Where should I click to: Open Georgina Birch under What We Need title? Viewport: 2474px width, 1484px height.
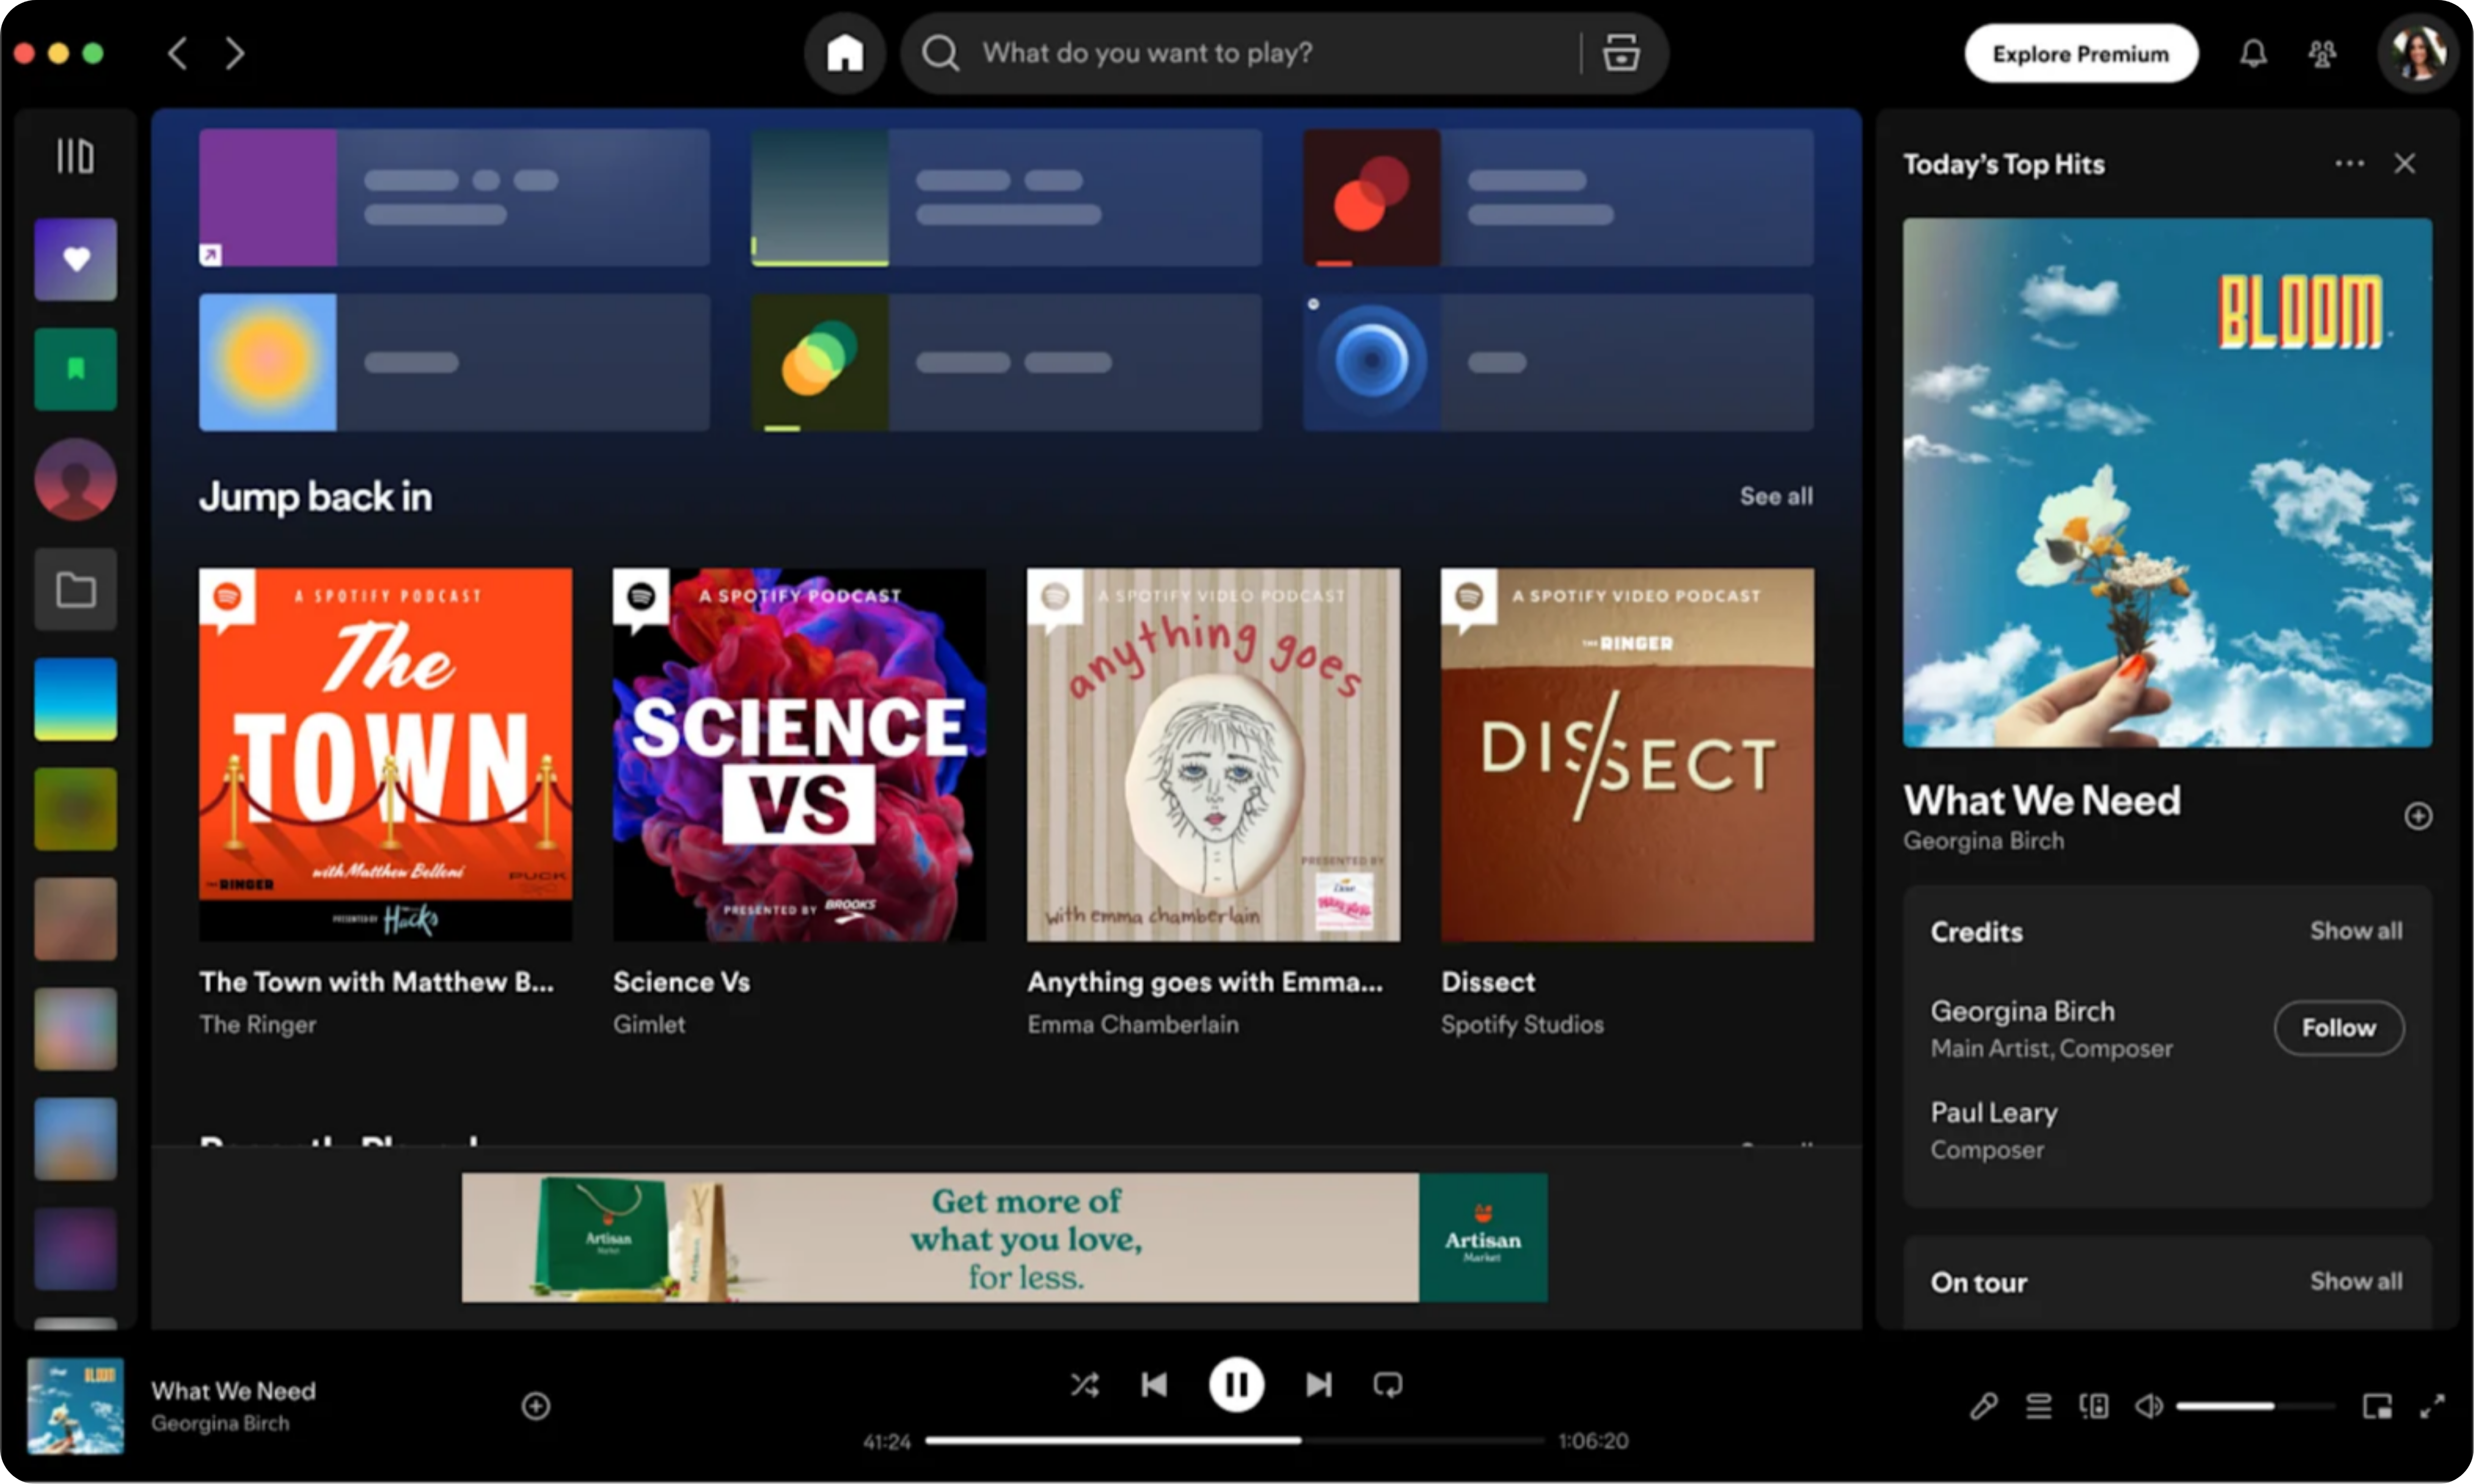click(1983, 842)
